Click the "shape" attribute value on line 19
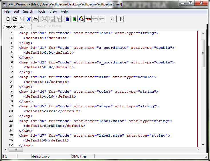Image resolution: width=210 pixels, height=161 pixels. (x=105, y=106)
